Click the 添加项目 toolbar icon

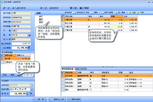(x=63, y=13)
